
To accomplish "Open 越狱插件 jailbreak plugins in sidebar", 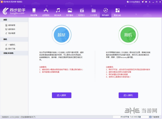I will pyautogui.click(x=10, y=29).
